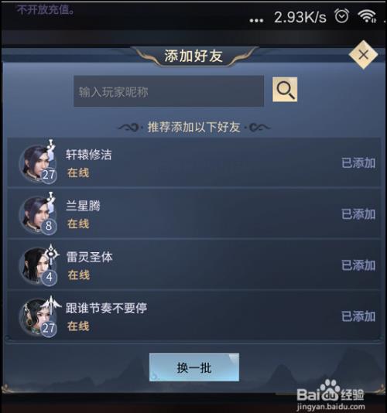This screenshot has width=387, height=413.
Task: Click 已添加 next to 兰星腾
Action: pos(358,214)
